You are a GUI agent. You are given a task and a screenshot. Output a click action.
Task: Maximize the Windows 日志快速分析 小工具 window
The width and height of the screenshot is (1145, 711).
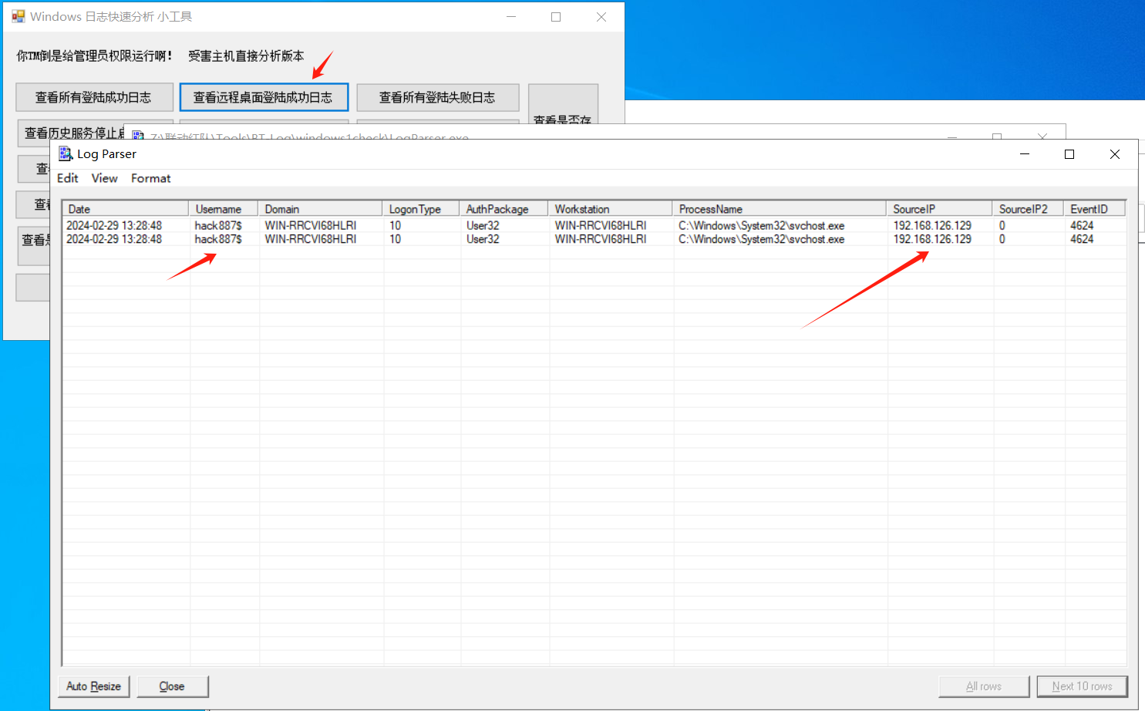click(x=556, y=17)
